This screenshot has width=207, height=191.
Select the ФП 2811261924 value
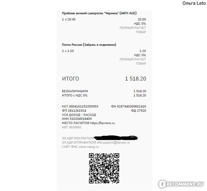point(74,111)
